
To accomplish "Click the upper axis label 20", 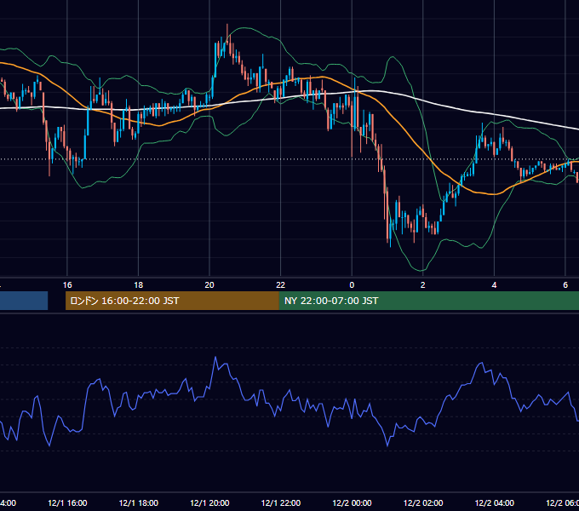I will [209, 285].
